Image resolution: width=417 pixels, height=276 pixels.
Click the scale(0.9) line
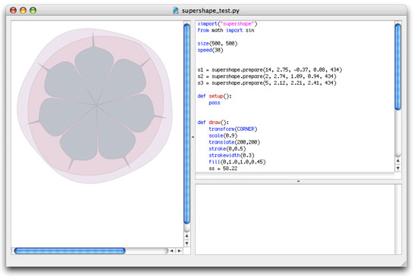point(223,135)
